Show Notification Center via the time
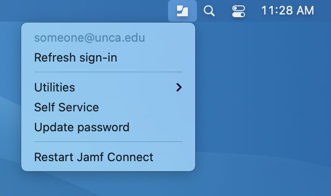The width and height of the screenshot is (331, 196). (288, 11)
